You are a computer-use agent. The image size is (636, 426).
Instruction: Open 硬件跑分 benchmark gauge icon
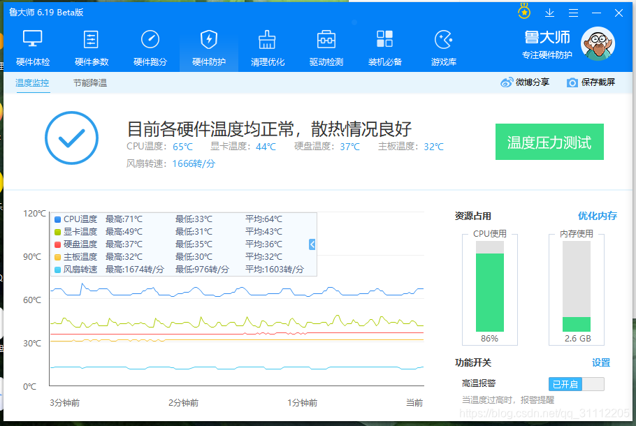pos(150,39)
